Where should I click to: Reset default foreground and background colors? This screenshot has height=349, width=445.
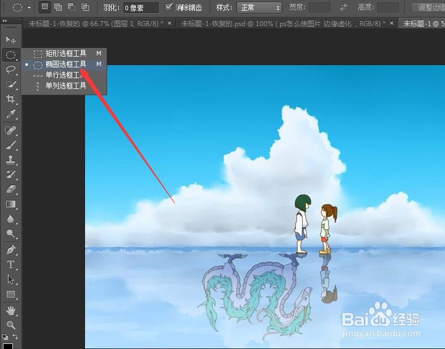(5, 337)
